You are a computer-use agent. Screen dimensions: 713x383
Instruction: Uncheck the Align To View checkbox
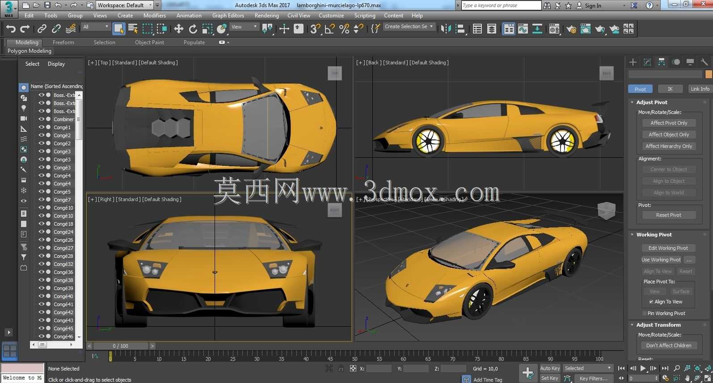[x=651, y=302]
